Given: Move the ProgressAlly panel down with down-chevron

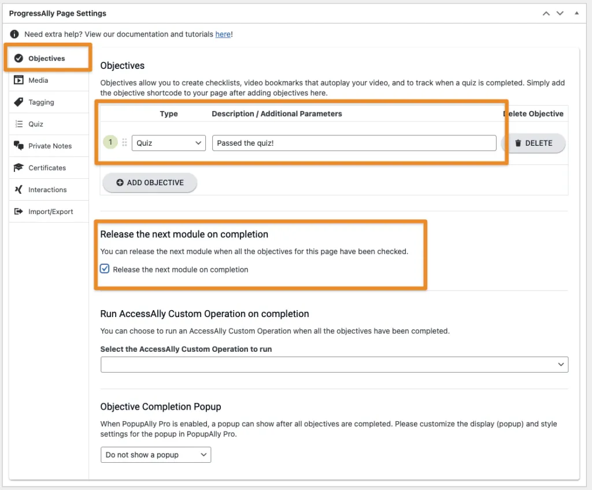Looking at the screenshot, I should (x=560, y=13).
